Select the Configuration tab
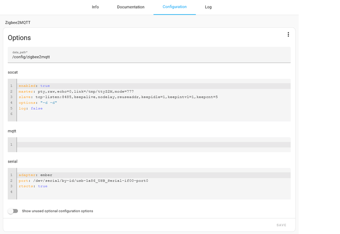Screen dimensions: 340x234 coord(175,7)
